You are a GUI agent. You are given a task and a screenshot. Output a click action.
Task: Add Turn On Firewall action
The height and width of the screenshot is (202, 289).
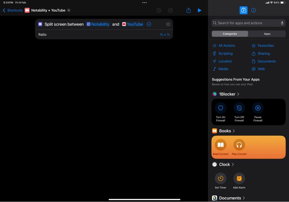tap(221, 112)
